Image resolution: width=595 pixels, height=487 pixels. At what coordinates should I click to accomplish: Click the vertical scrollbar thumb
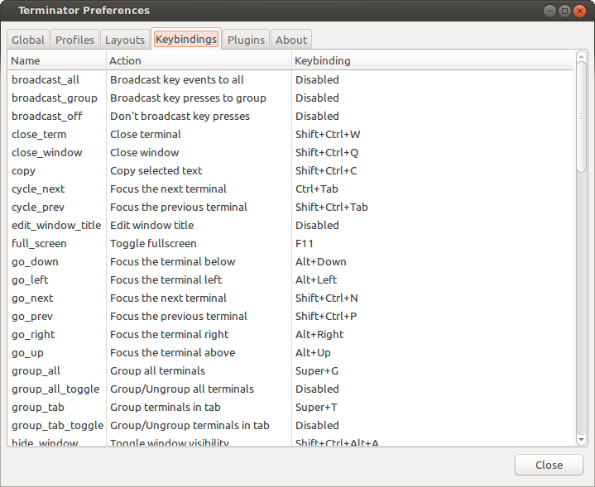click(581, 117)
